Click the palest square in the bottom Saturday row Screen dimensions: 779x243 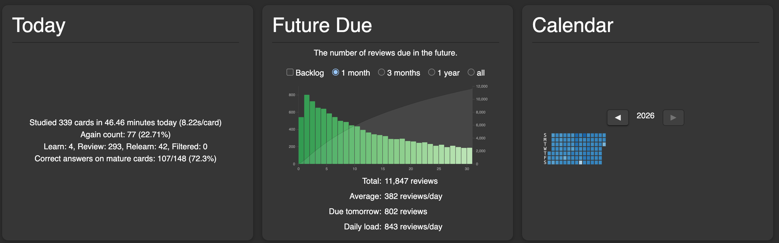(x=580, y=163)
